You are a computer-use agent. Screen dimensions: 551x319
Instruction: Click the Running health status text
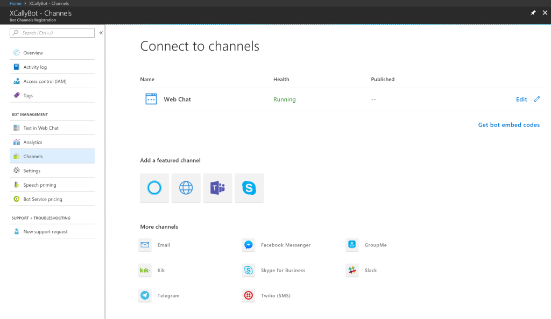pos(285,100)
